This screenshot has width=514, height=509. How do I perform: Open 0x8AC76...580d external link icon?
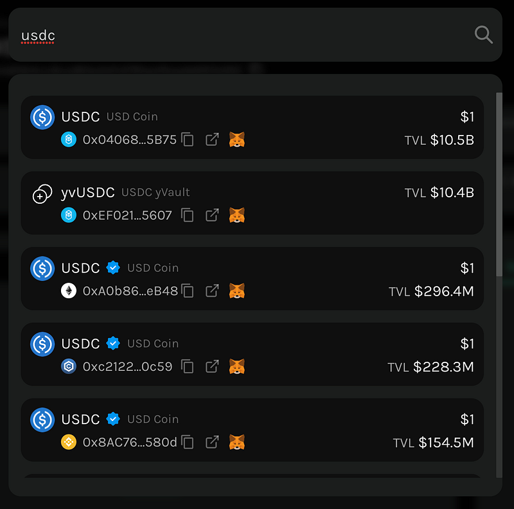pos(212,442)
